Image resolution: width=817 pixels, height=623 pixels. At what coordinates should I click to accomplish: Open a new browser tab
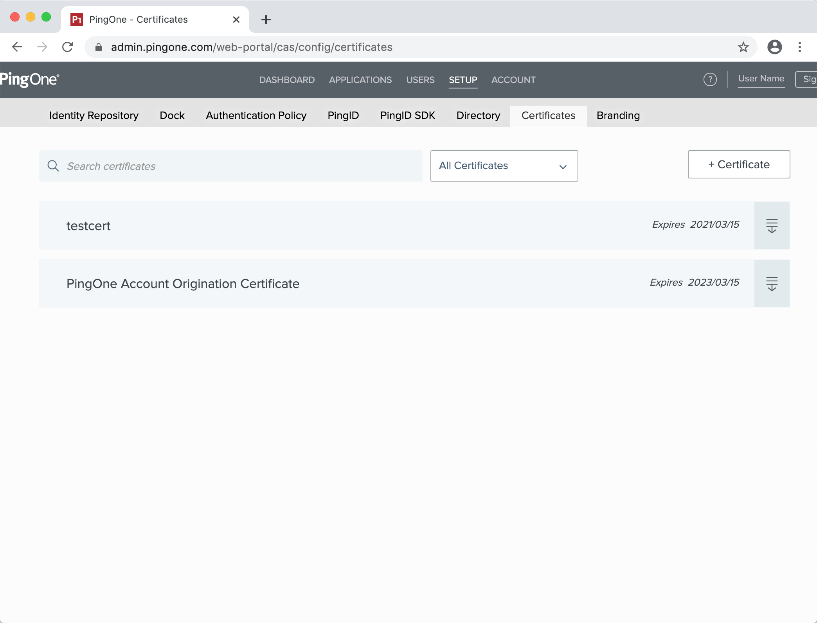coord(266,20)
